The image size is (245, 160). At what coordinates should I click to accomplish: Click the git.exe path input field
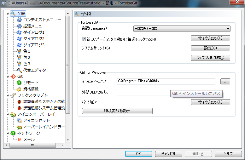(x=166, y=81)
